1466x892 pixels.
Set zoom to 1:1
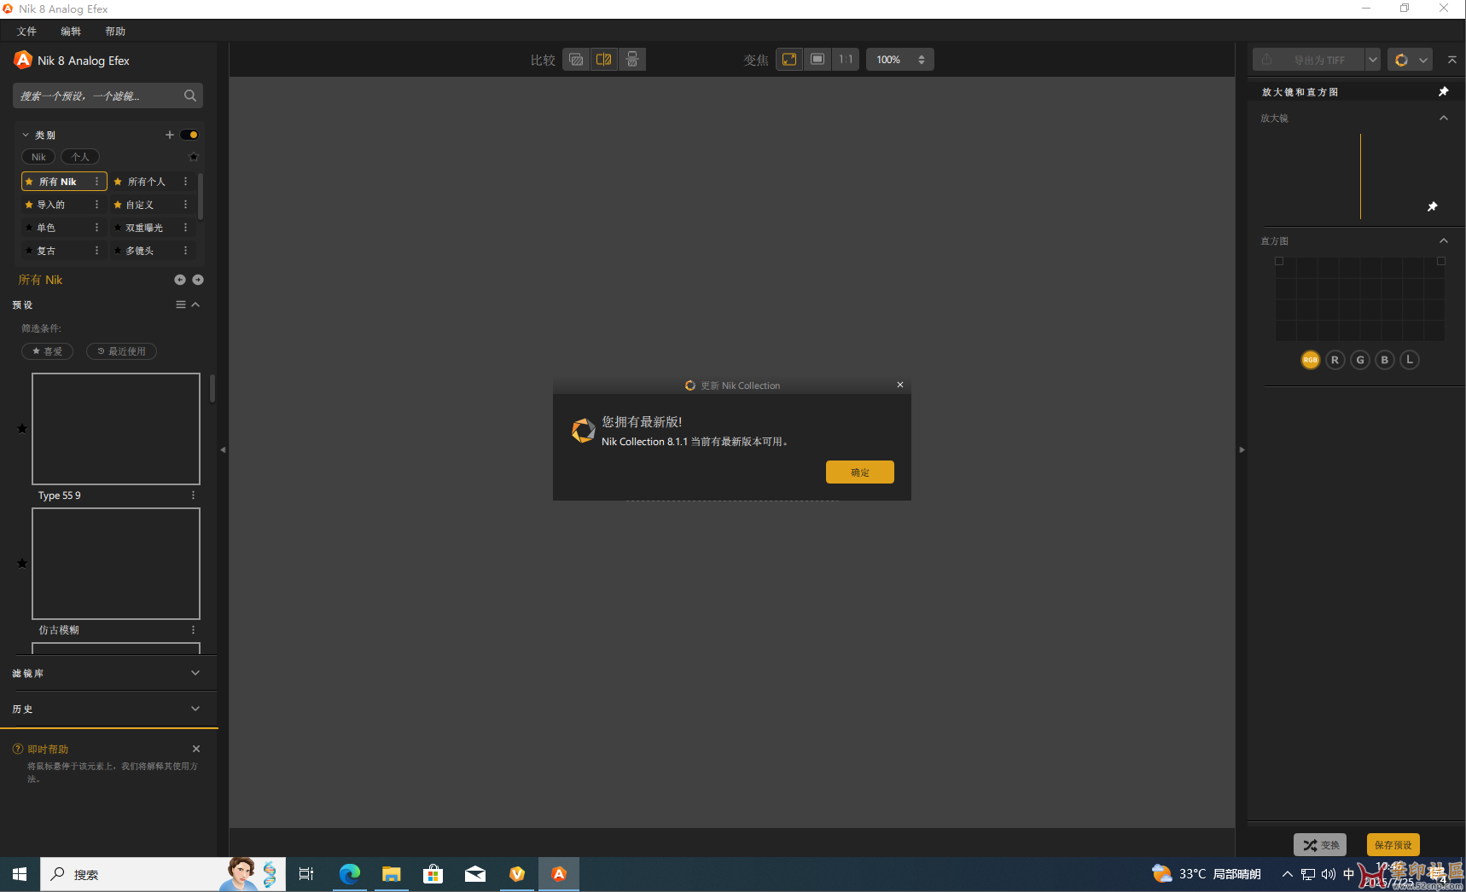[x=846, y=60]
